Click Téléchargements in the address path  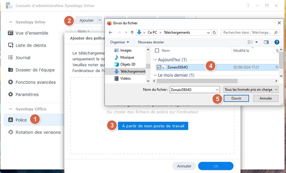[177, 32]
